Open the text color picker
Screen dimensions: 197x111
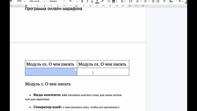pos(97,1)
